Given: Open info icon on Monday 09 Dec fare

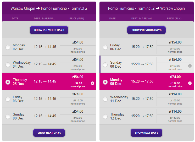Looking at the screenshot, I should point(190,83).
